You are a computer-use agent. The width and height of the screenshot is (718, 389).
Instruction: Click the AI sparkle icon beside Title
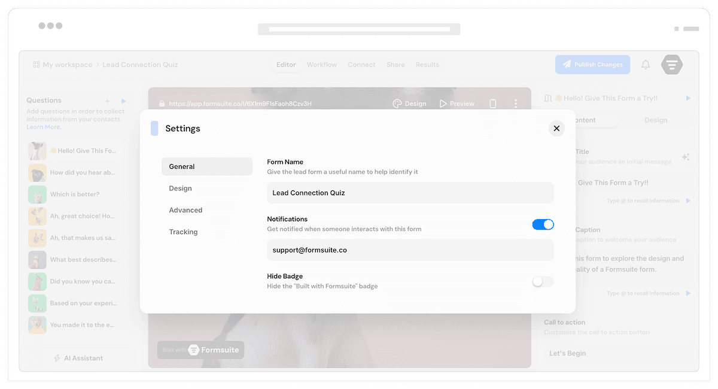tap(685, 157)
